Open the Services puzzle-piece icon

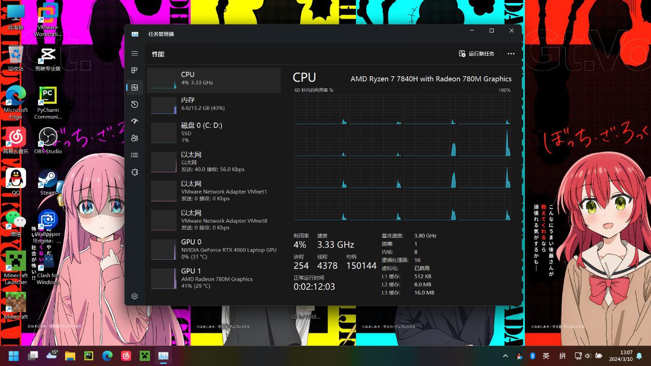coord(134,172)
